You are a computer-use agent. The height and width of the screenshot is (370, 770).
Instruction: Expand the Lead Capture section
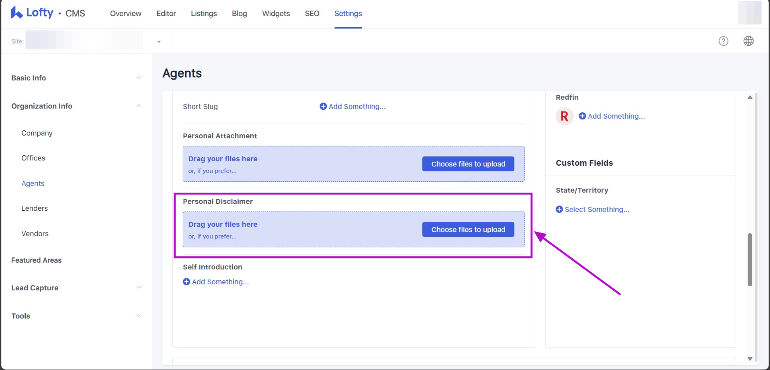(139, 288)
